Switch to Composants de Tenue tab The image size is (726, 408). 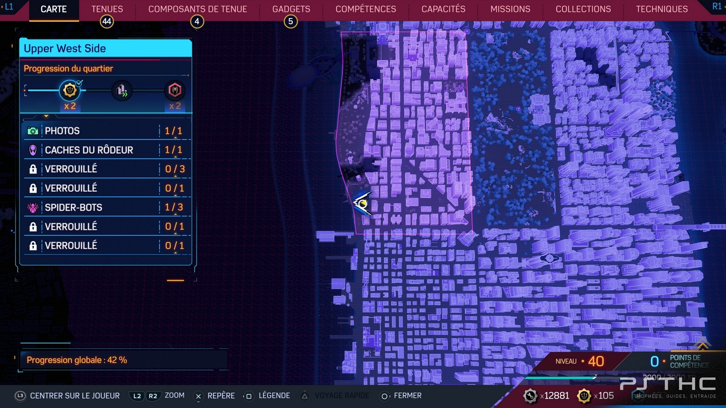(197, 9)
